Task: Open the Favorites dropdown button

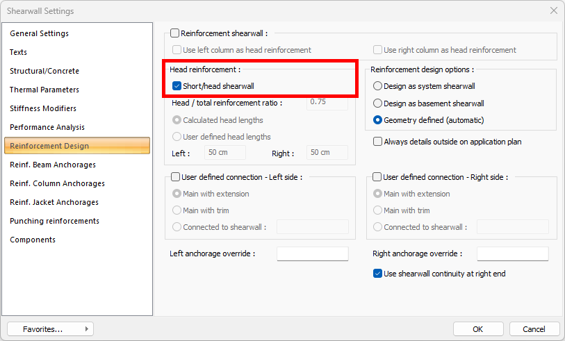Action: coord(50,328)
